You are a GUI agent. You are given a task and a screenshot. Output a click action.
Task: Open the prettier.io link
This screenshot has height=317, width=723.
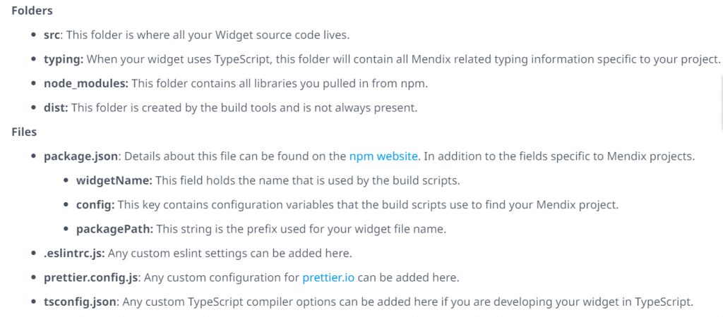[328, 278]
